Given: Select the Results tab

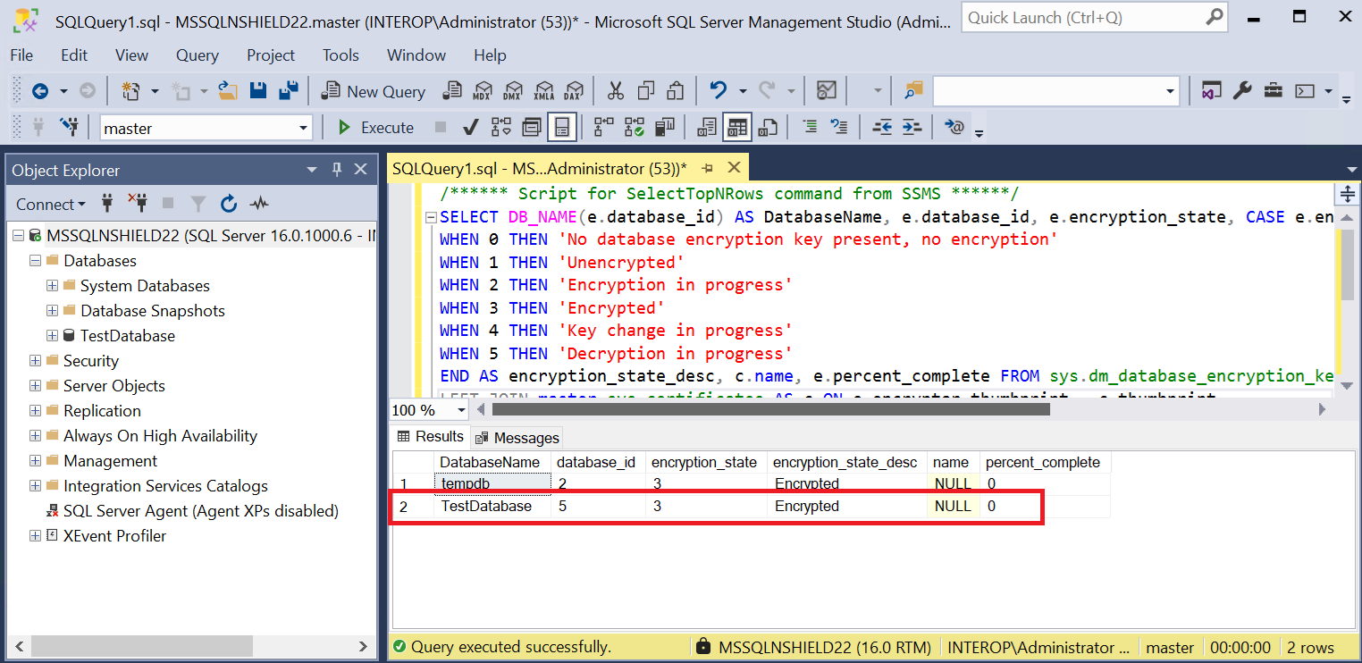Looking at the screenshot, I should tap(432, 436).
